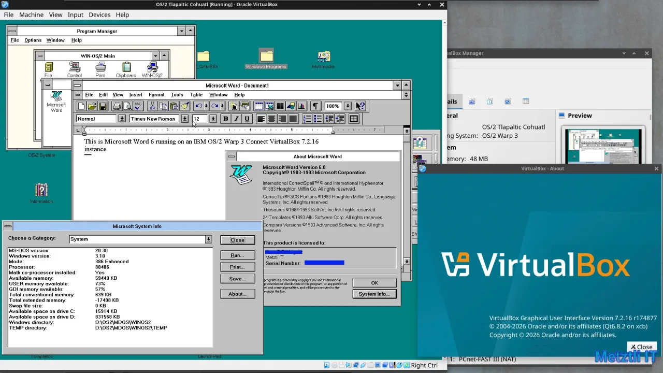Open Devices menu in VirtualBox window
This screenshot has height=373, width=663.
pos(99,15)
